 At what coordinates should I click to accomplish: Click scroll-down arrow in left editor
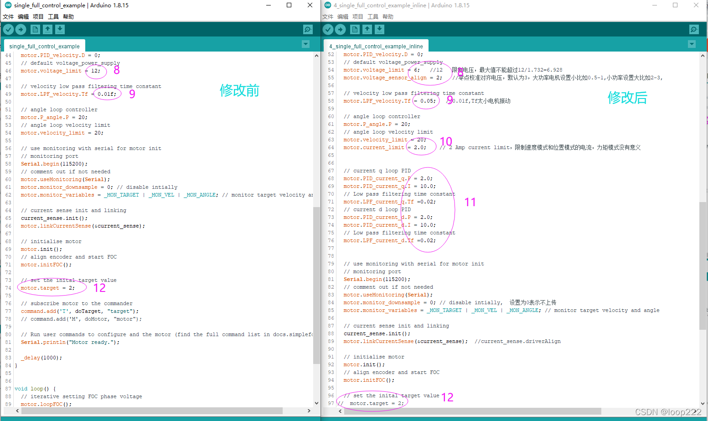coord(316,403)
